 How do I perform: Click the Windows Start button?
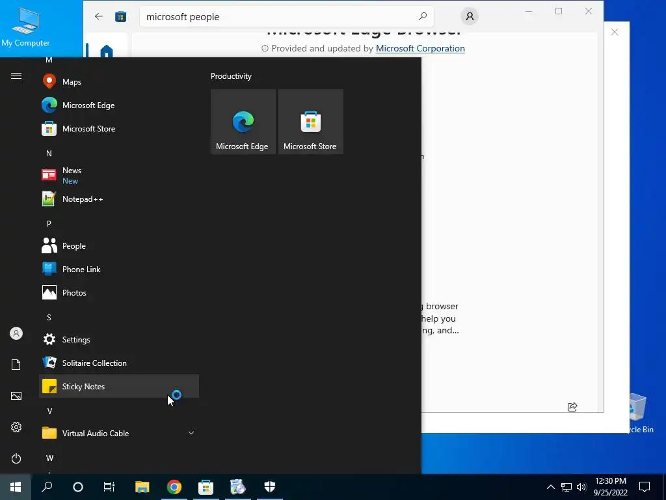tap(16, 487)
